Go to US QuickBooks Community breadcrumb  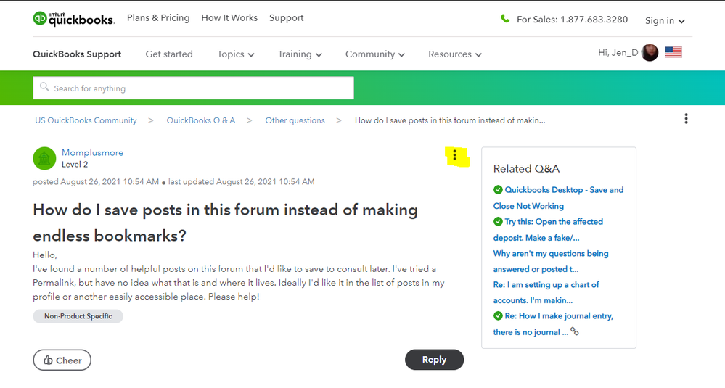point(86,120)
